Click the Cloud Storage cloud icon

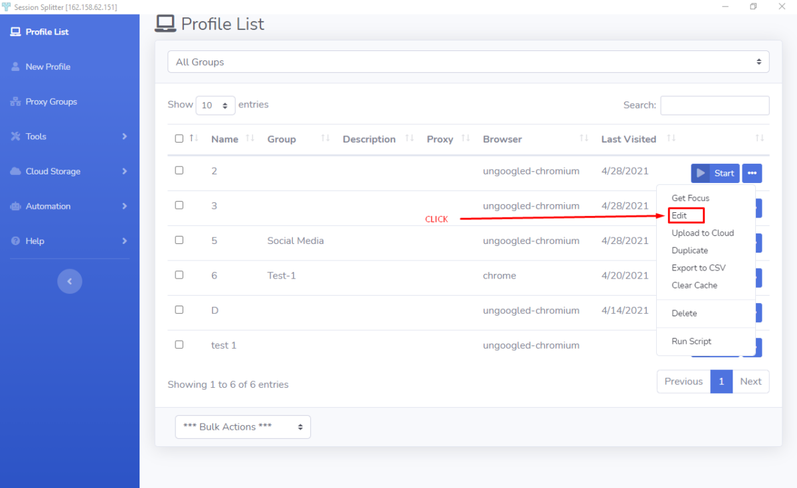tap(15, 171)
